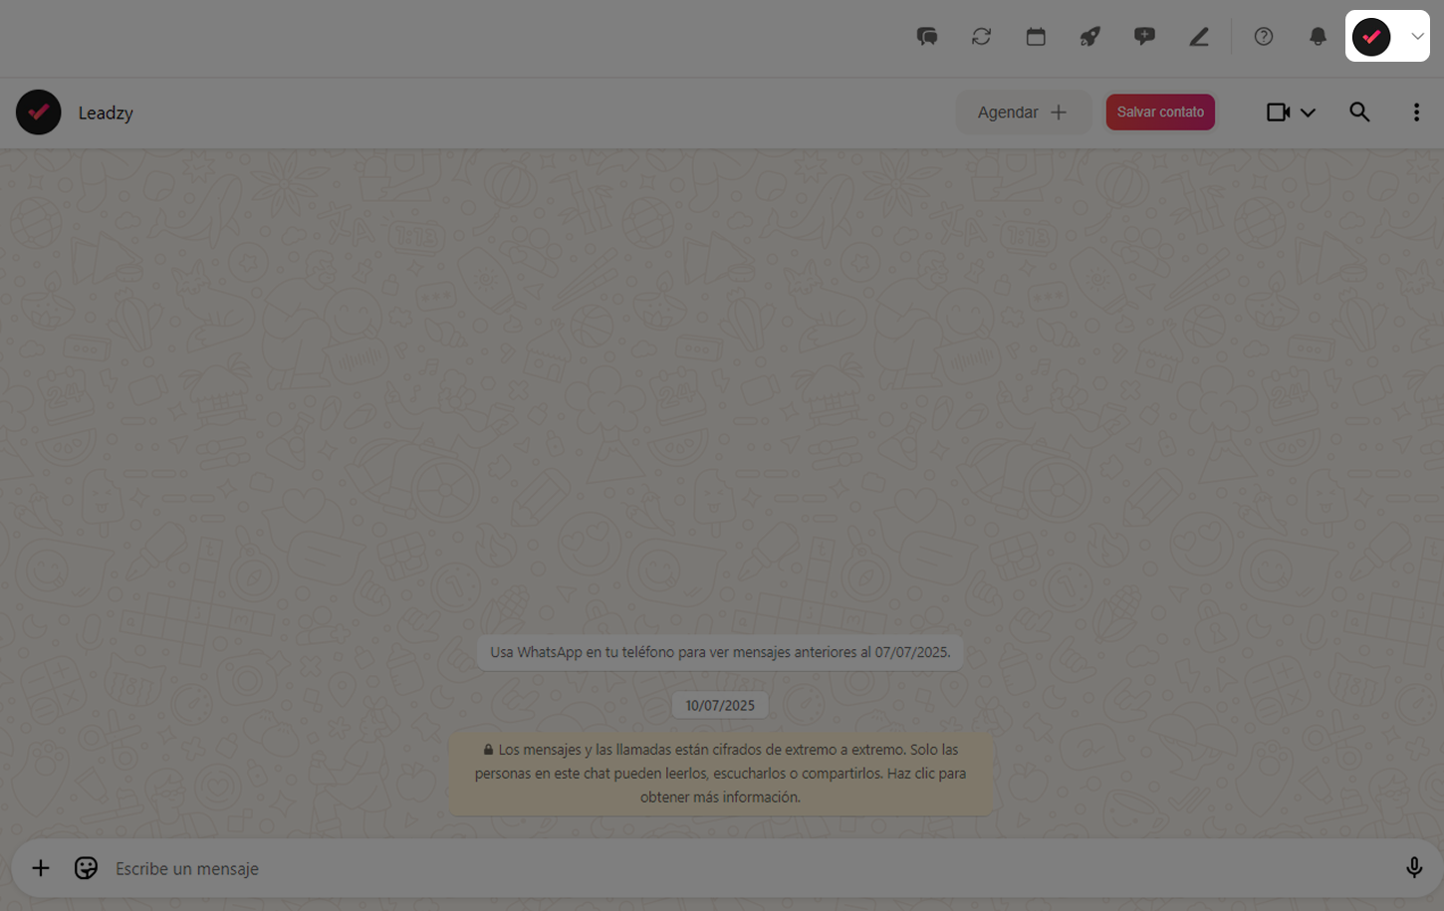Open the calendar icon in the top bar

[x=1036, y=36]
